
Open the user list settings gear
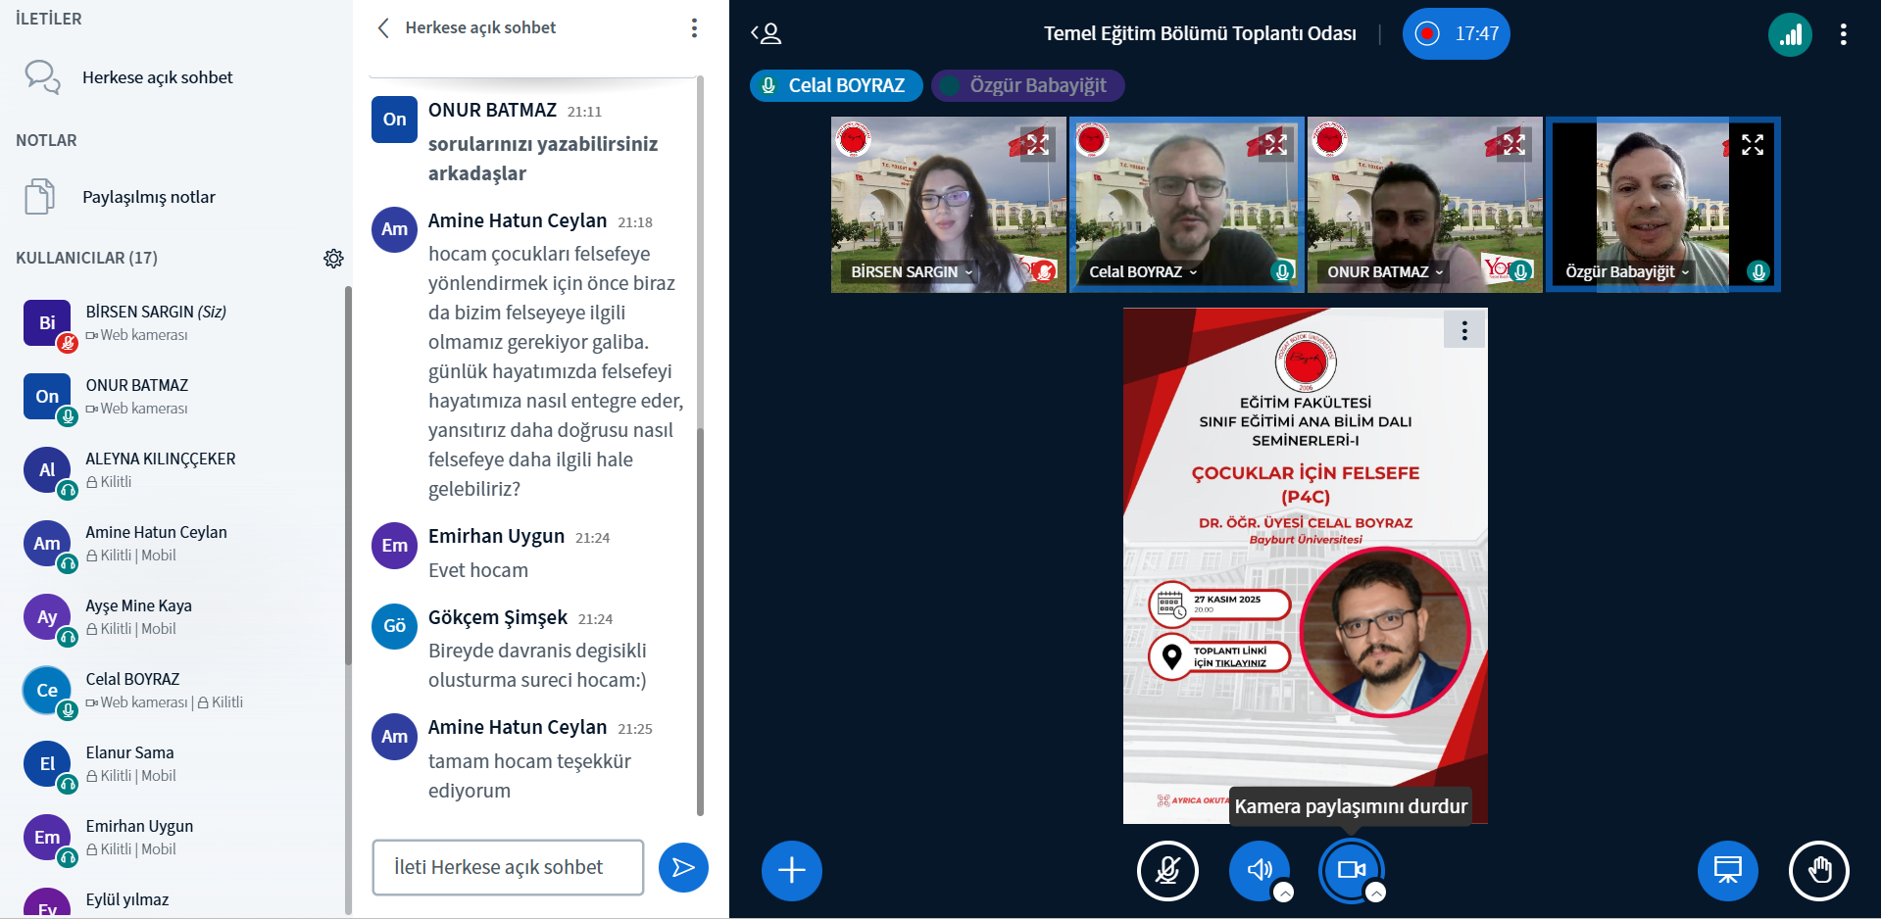(333, 259)
